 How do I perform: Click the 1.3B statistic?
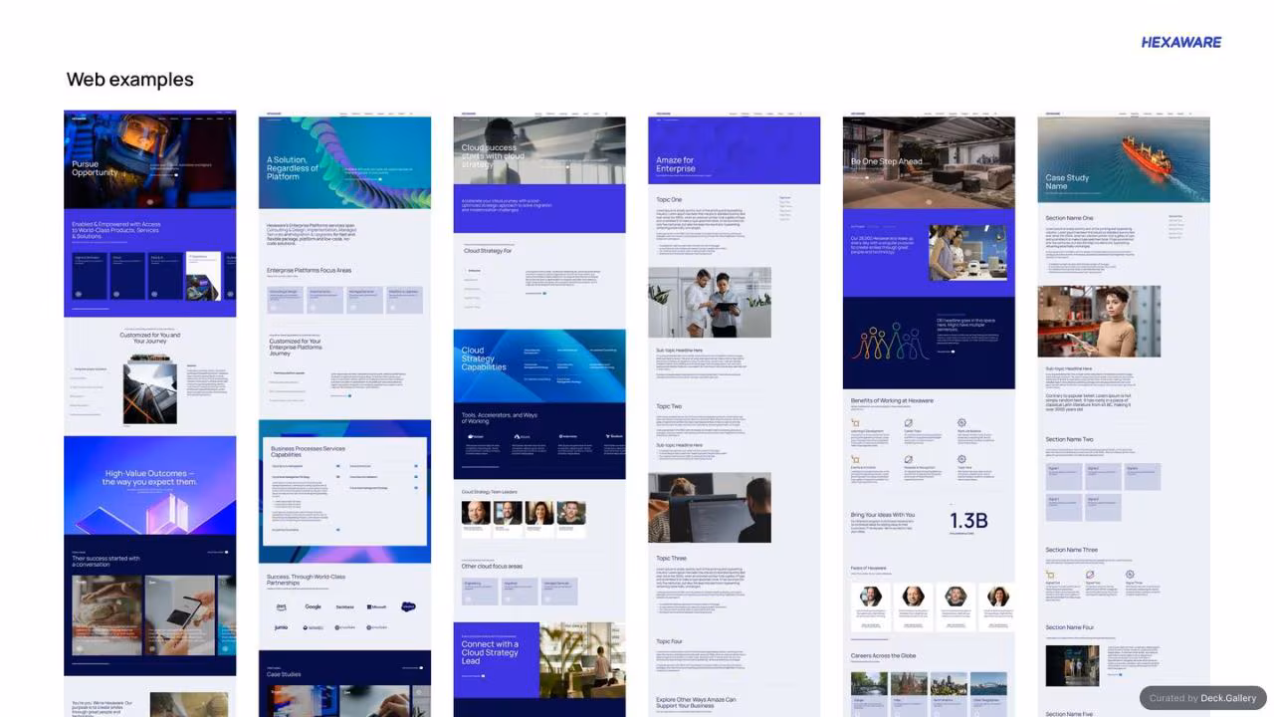point(968,520)
